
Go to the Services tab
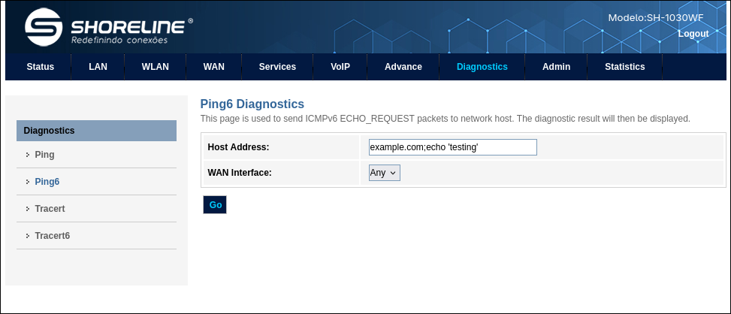(277, 67)
